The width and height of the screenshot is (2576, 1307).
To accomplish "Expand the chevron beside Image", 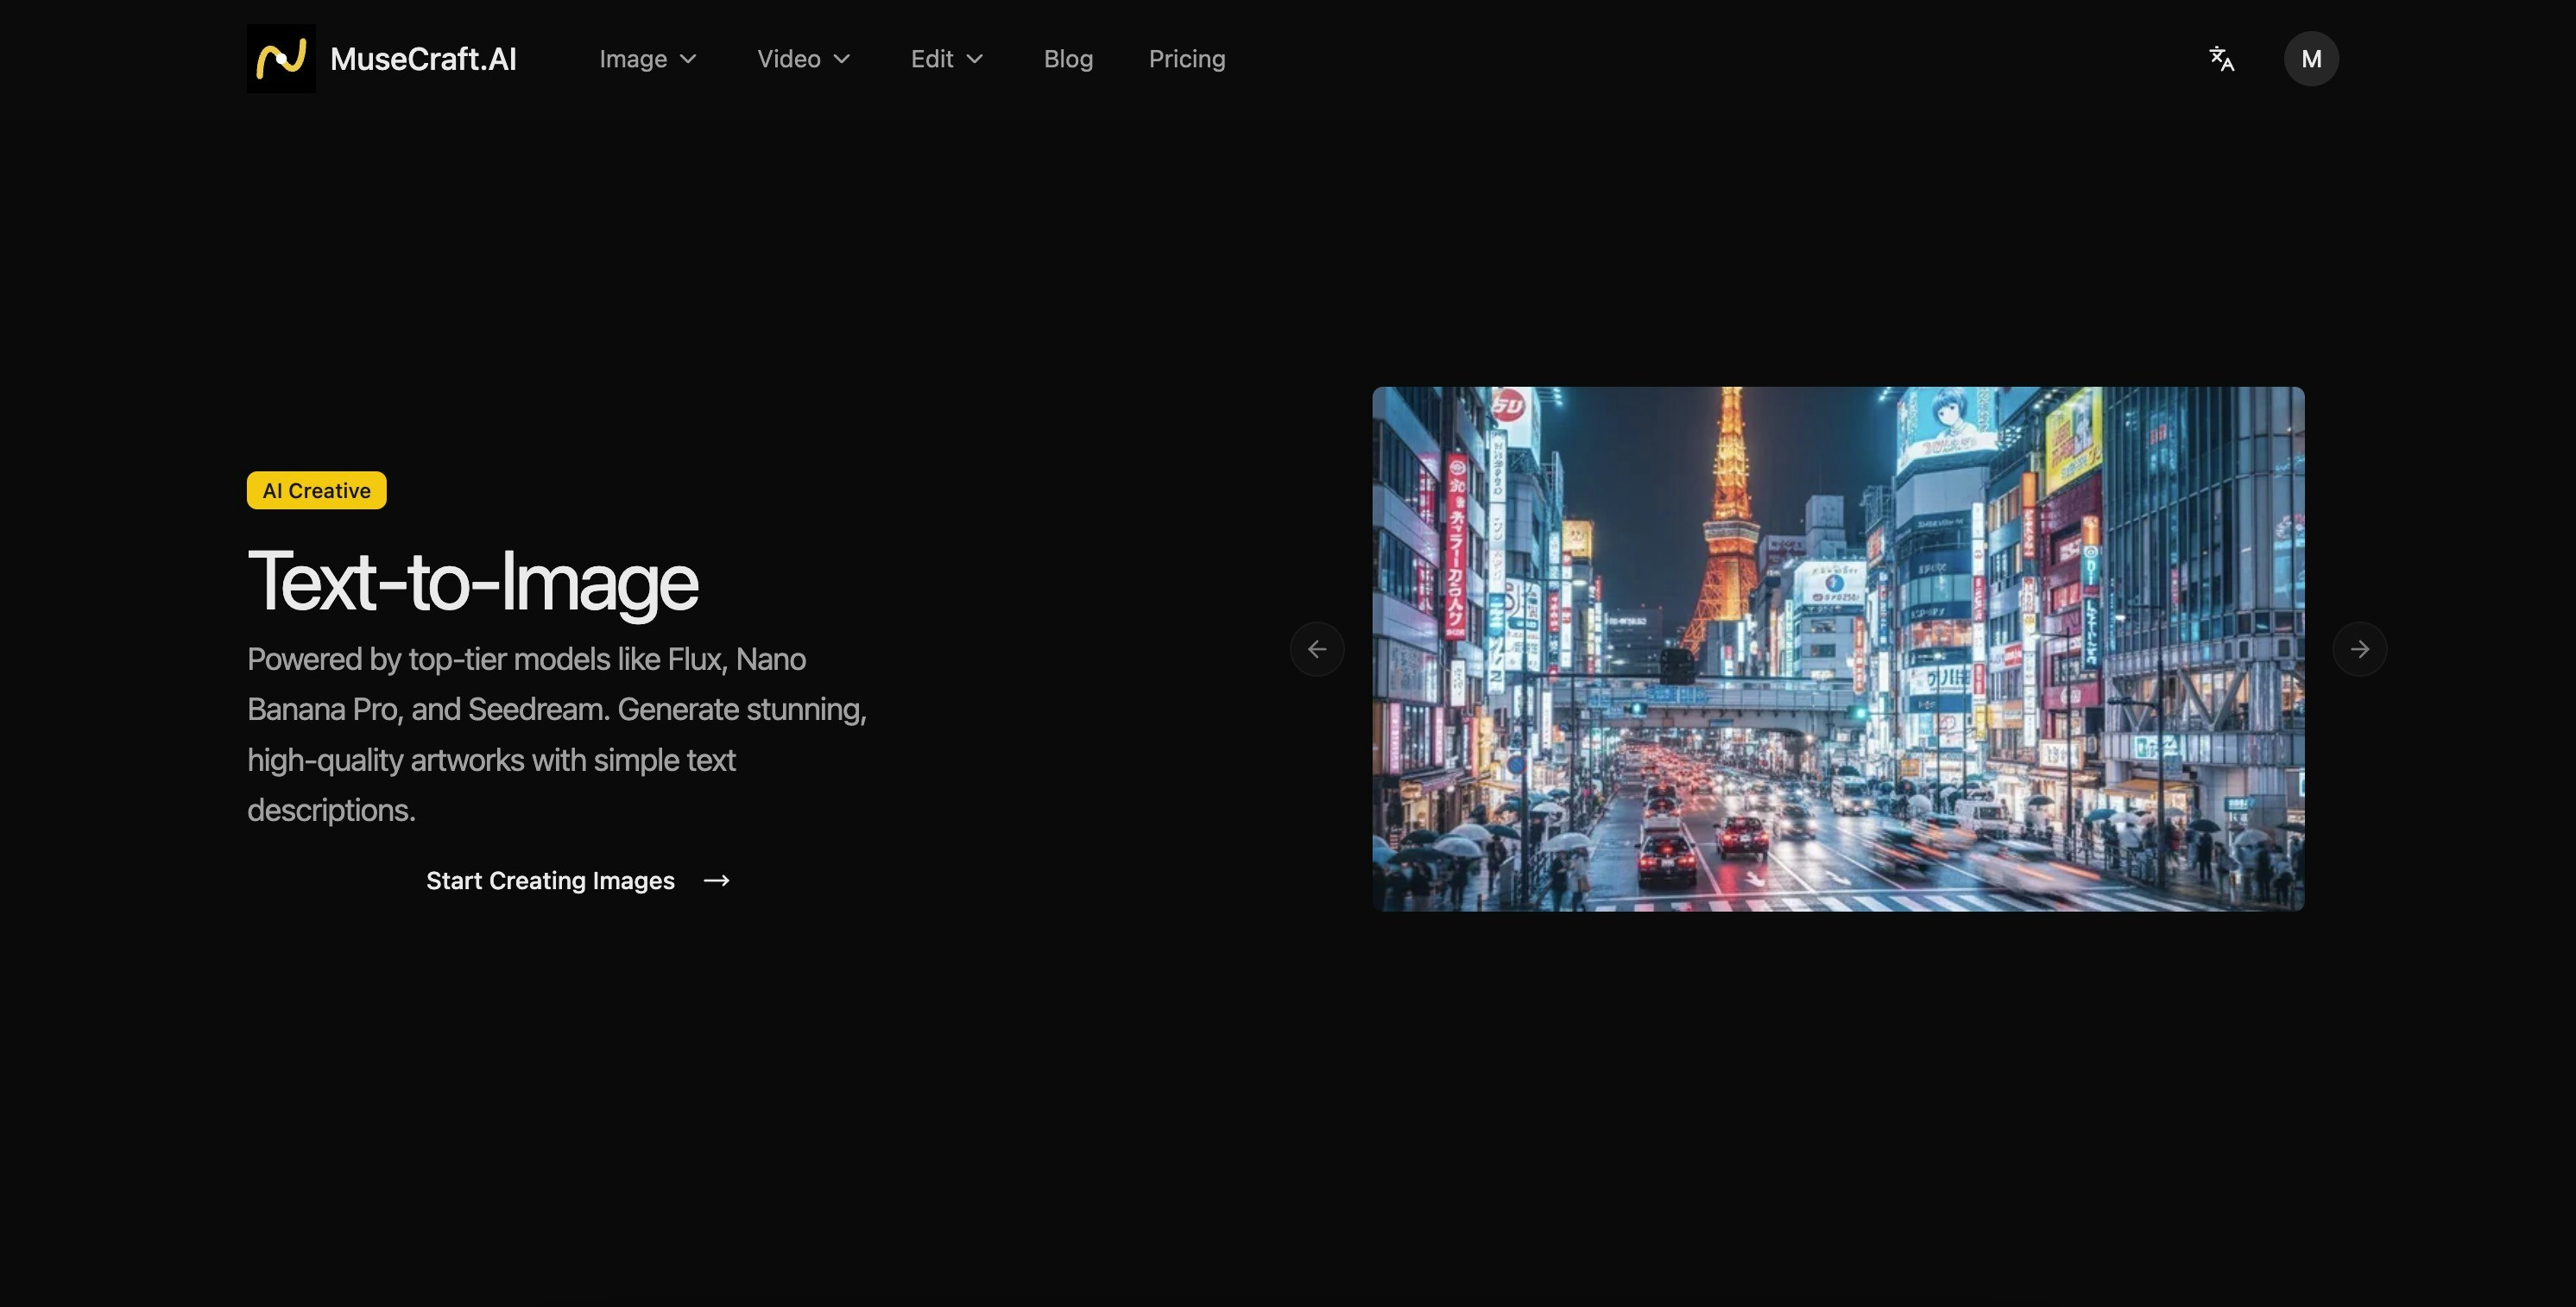I will click(688, 59).
